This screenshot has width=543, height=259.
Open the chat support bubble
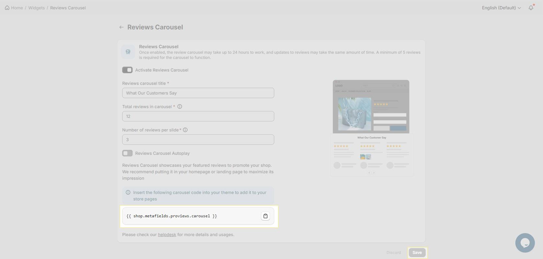pyautogui.click(x=525, y=243)
